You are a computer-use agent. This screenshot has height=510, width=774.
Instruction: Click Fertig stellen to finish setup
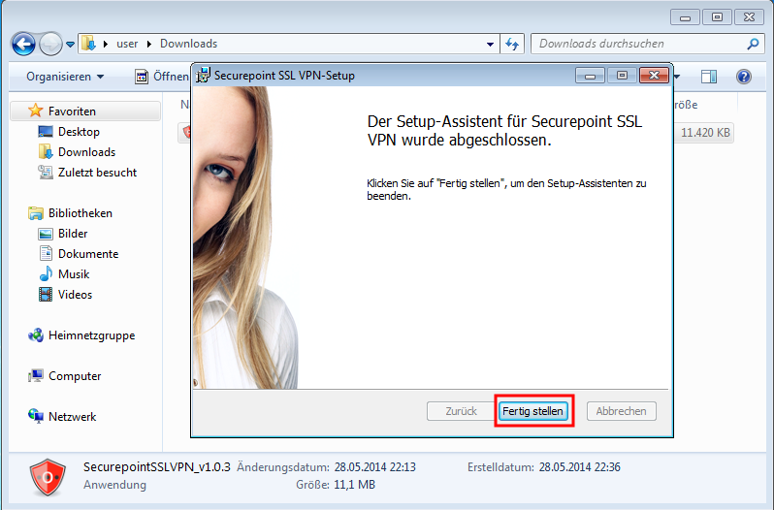[533, 411]
